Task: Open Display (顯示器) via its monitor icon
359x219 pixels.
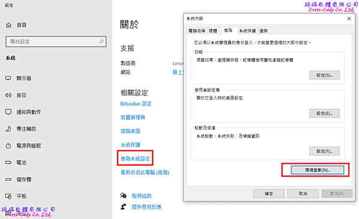Action: [x=8, y=78]
